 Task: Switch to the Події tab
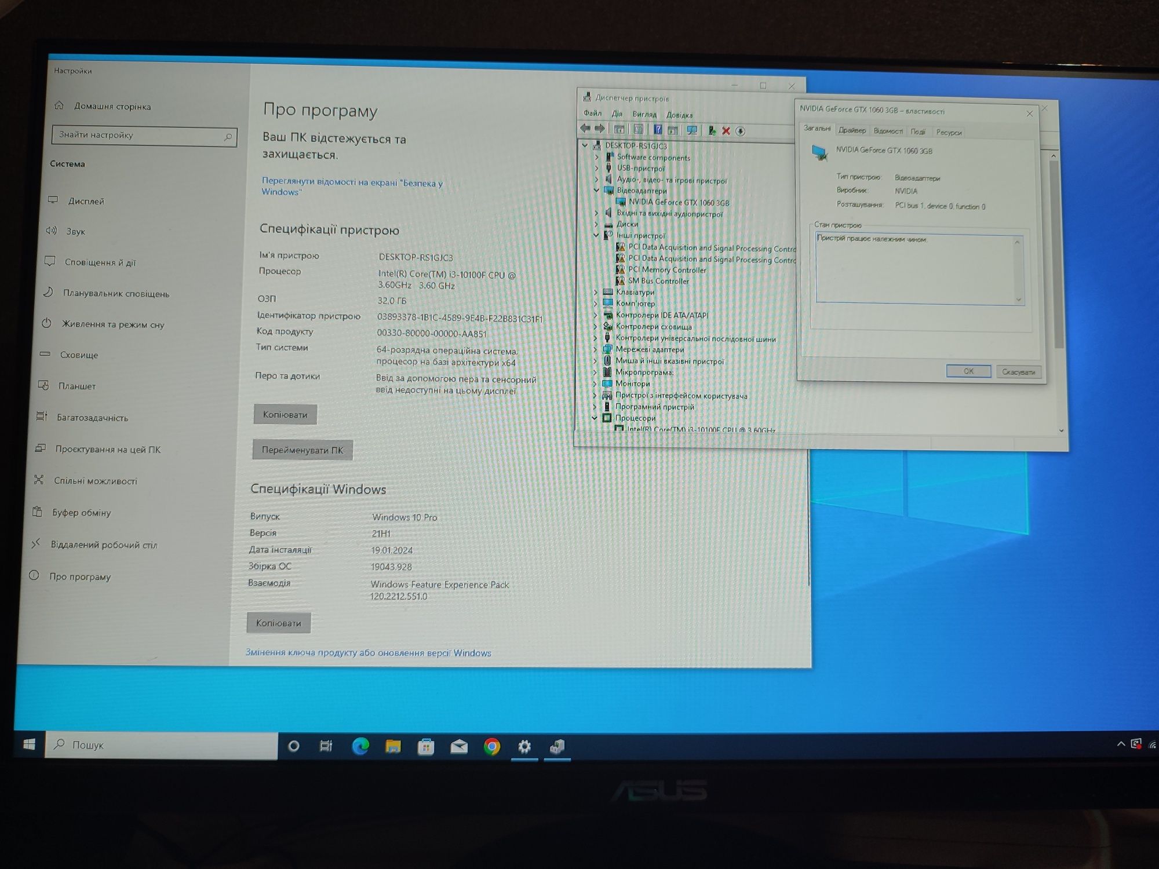918,132
